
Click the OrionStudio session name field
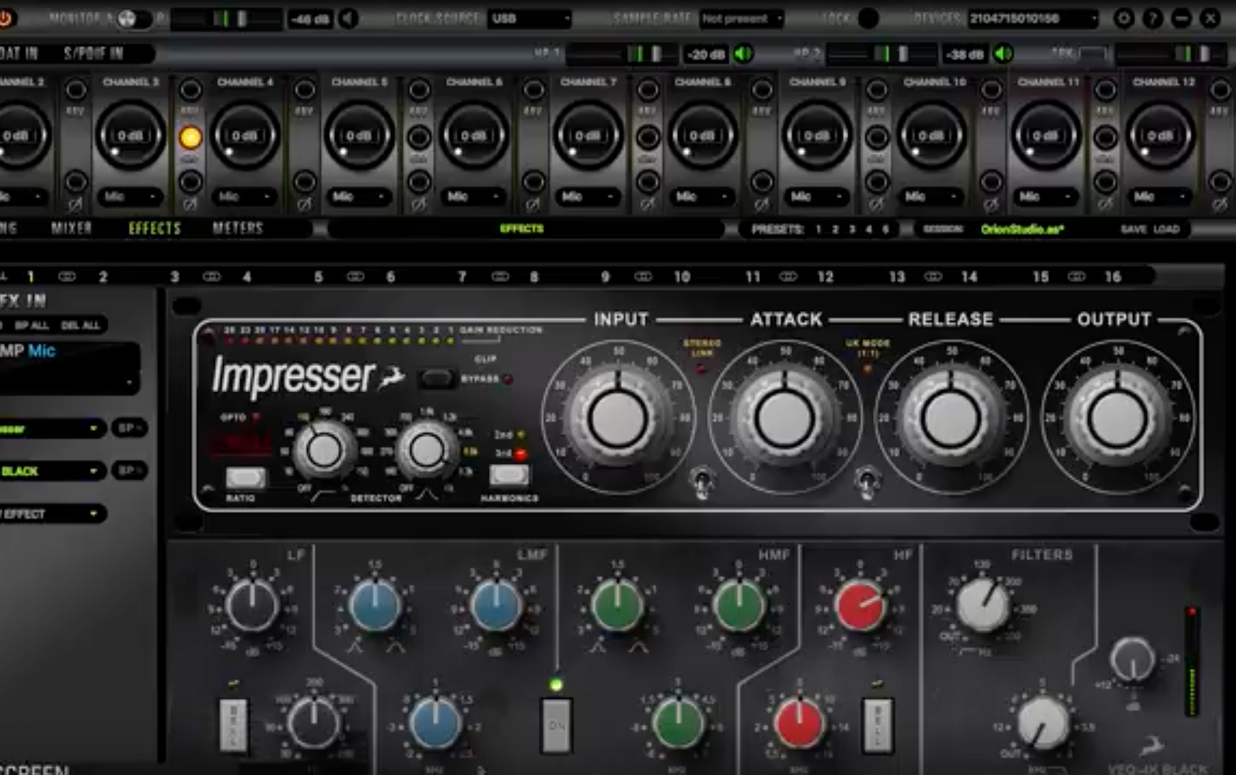(x=1022, y=229)
